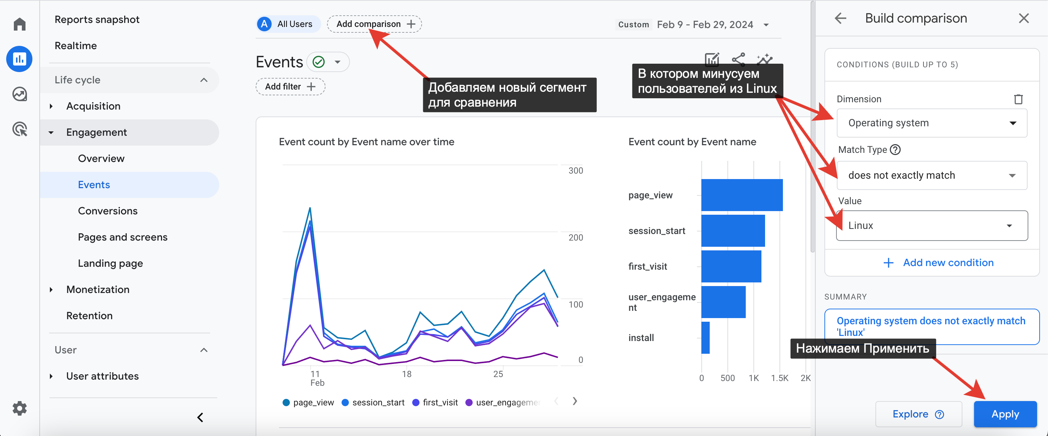Image resolution: width=1048 pixels, height=436 pixels.
Task: Open Pages and screens report
Action: [x=122, y=237]
